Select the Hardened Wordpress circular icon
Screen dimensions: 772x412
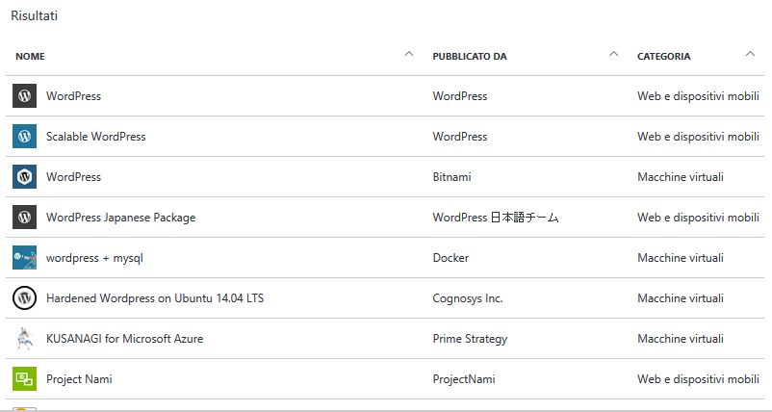(24, 297)
